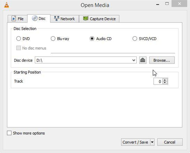190x153 pixels.
Task: Select the Blu-ray radio button
Action: 53,39
